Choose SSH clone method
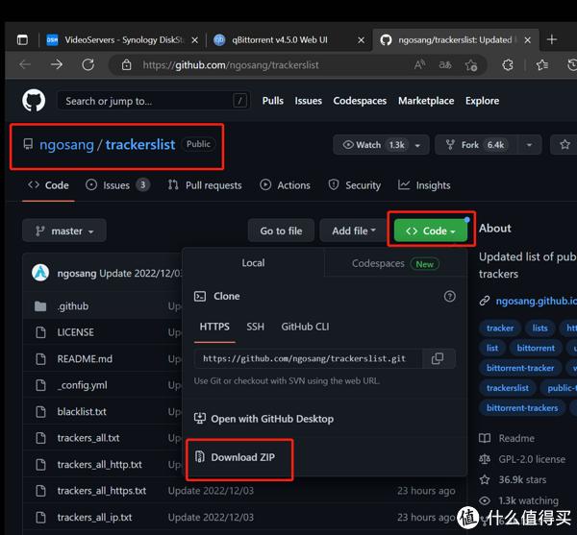 [256, 327]
